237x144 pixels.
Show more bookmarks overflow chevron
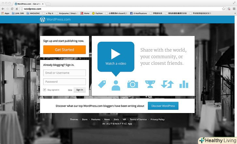[x=235, y=13]
